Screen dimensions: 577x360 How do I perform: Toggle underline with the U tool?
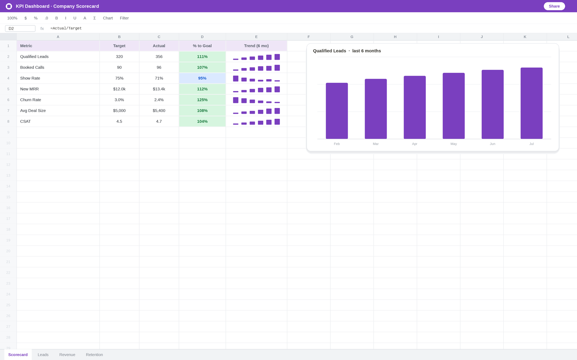[x=75, y=18]
